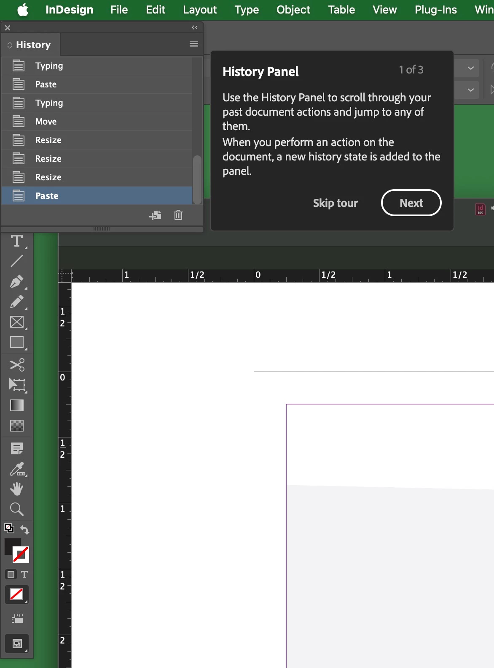This screenshot has height=668, width=494.
Task: Open the Apple menu
Action: tap(23, 10)
